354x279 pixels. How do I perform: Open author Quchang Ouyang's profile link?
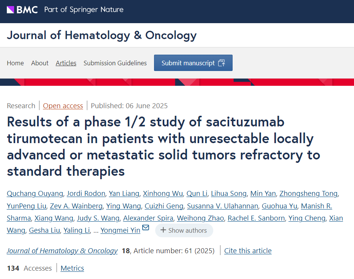tap(35, 194)
